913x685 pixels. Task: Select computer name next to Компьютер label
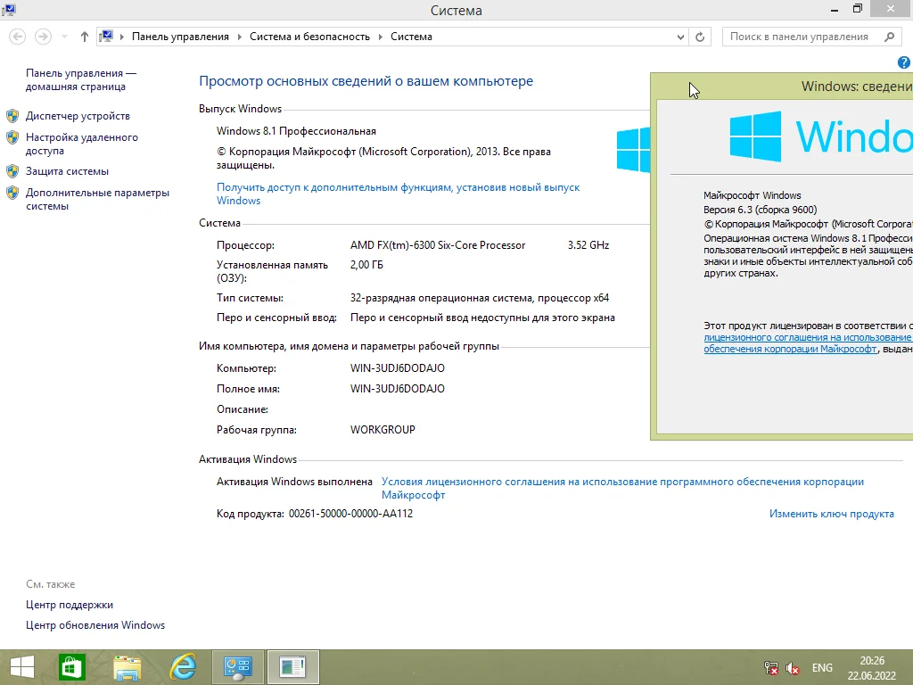pos(397,368)
